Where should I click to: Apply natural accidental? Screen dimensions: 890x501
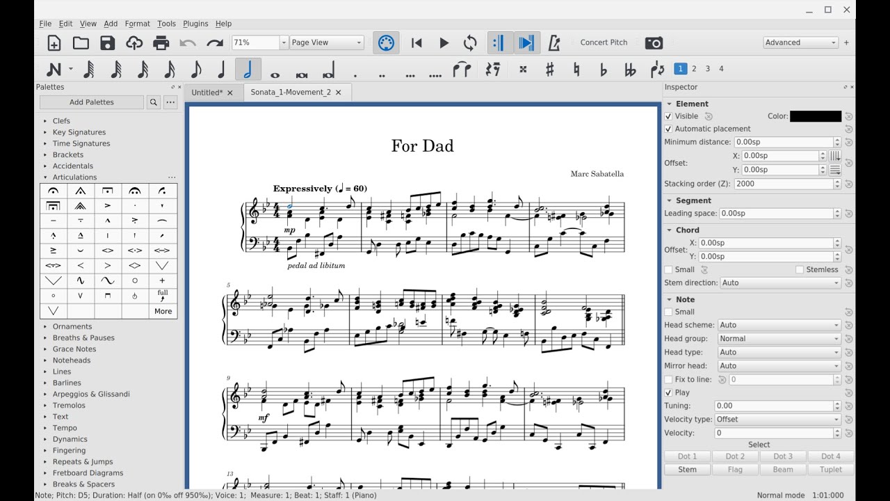(576, 70)
